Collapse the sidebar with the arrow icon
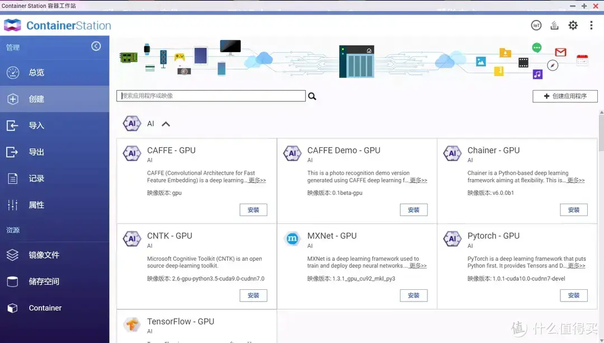Image resolution: width=604 pixels, height=343 pixels. 96,46
